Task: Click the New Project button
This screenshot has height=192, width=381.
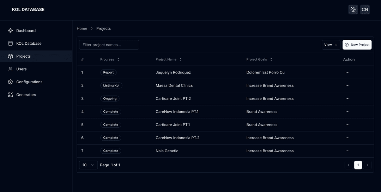Action: point(357,45)
